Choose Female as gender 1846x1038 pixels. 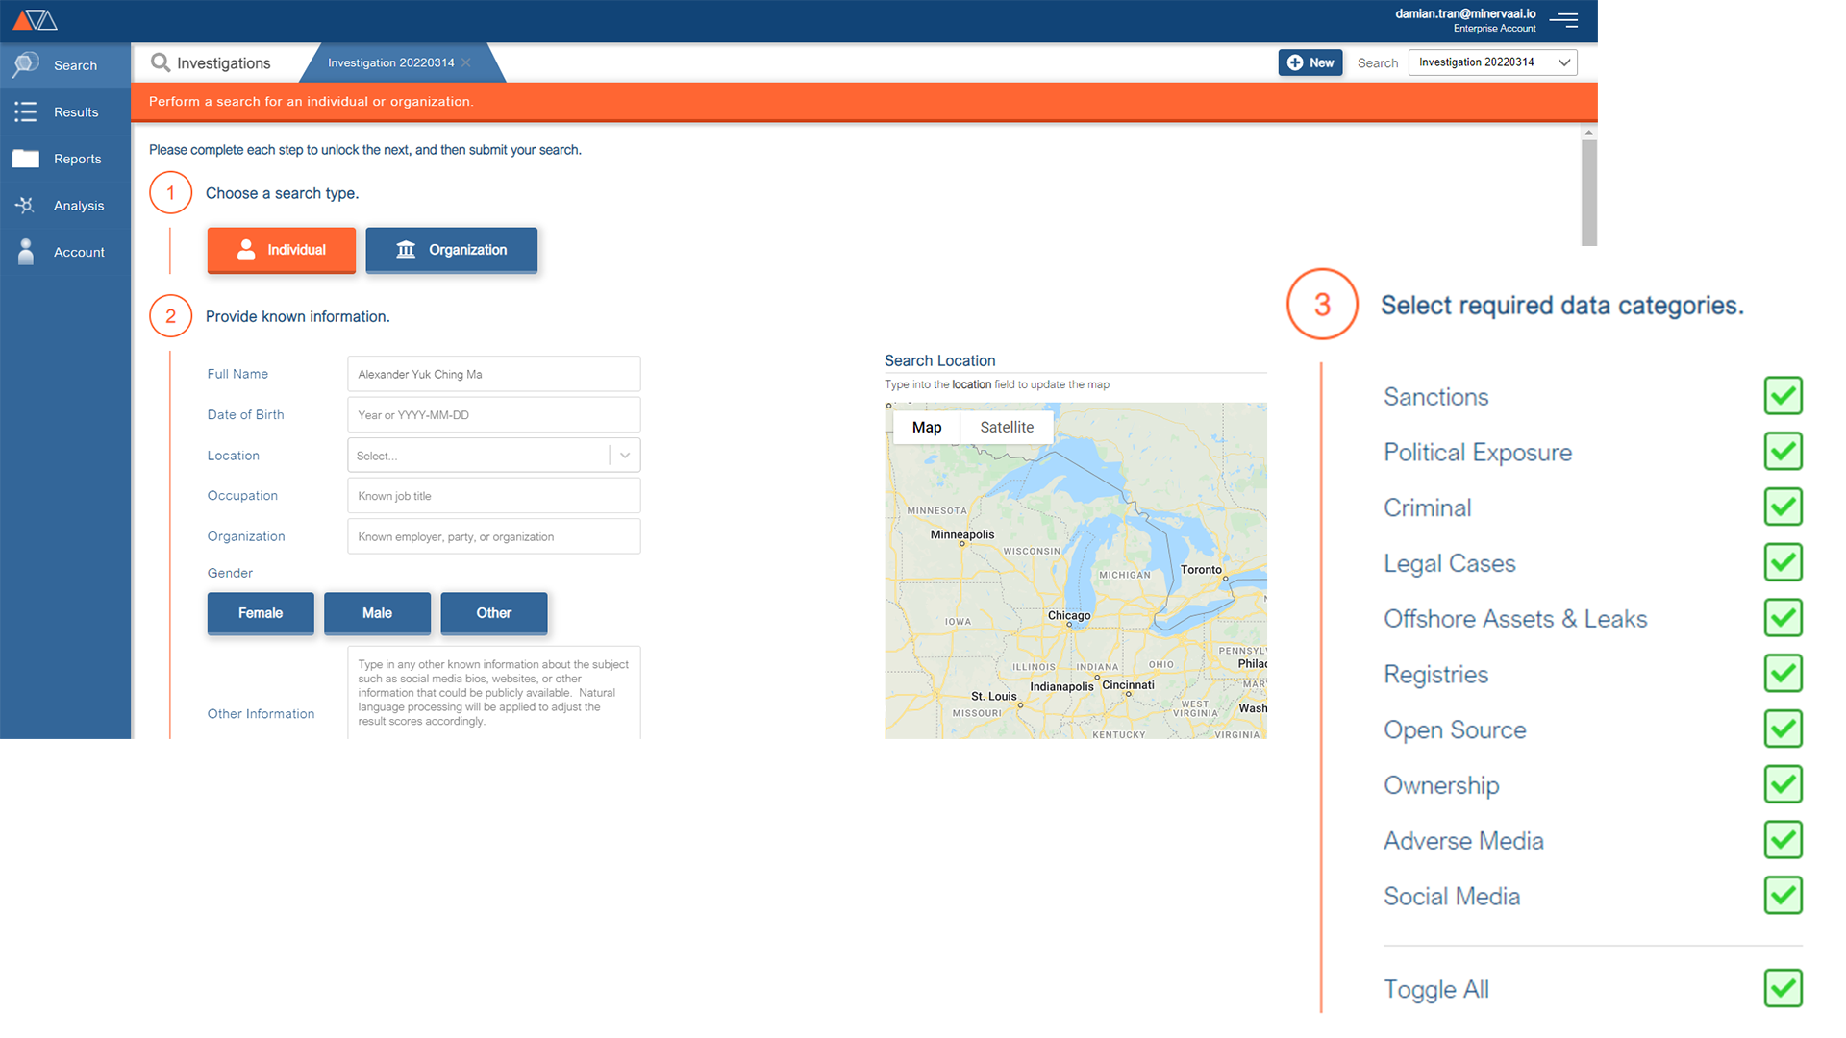click(260, 613)
